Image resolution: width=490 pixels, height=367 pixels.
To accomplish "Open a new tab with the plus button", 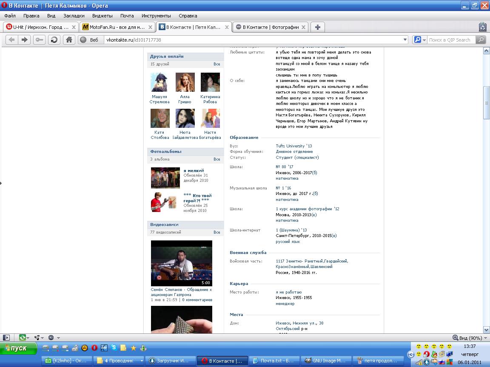I will (317, 27).
